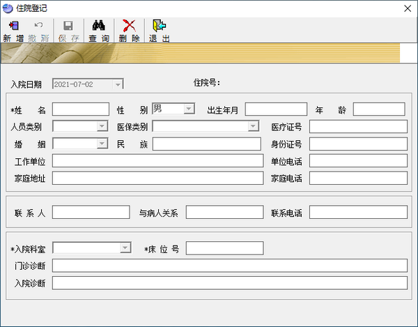Image resolution: width=418 pixels, height=327 pixels.
Task: Open the 入院日期 date dropdown
Action: click(118, 84)
